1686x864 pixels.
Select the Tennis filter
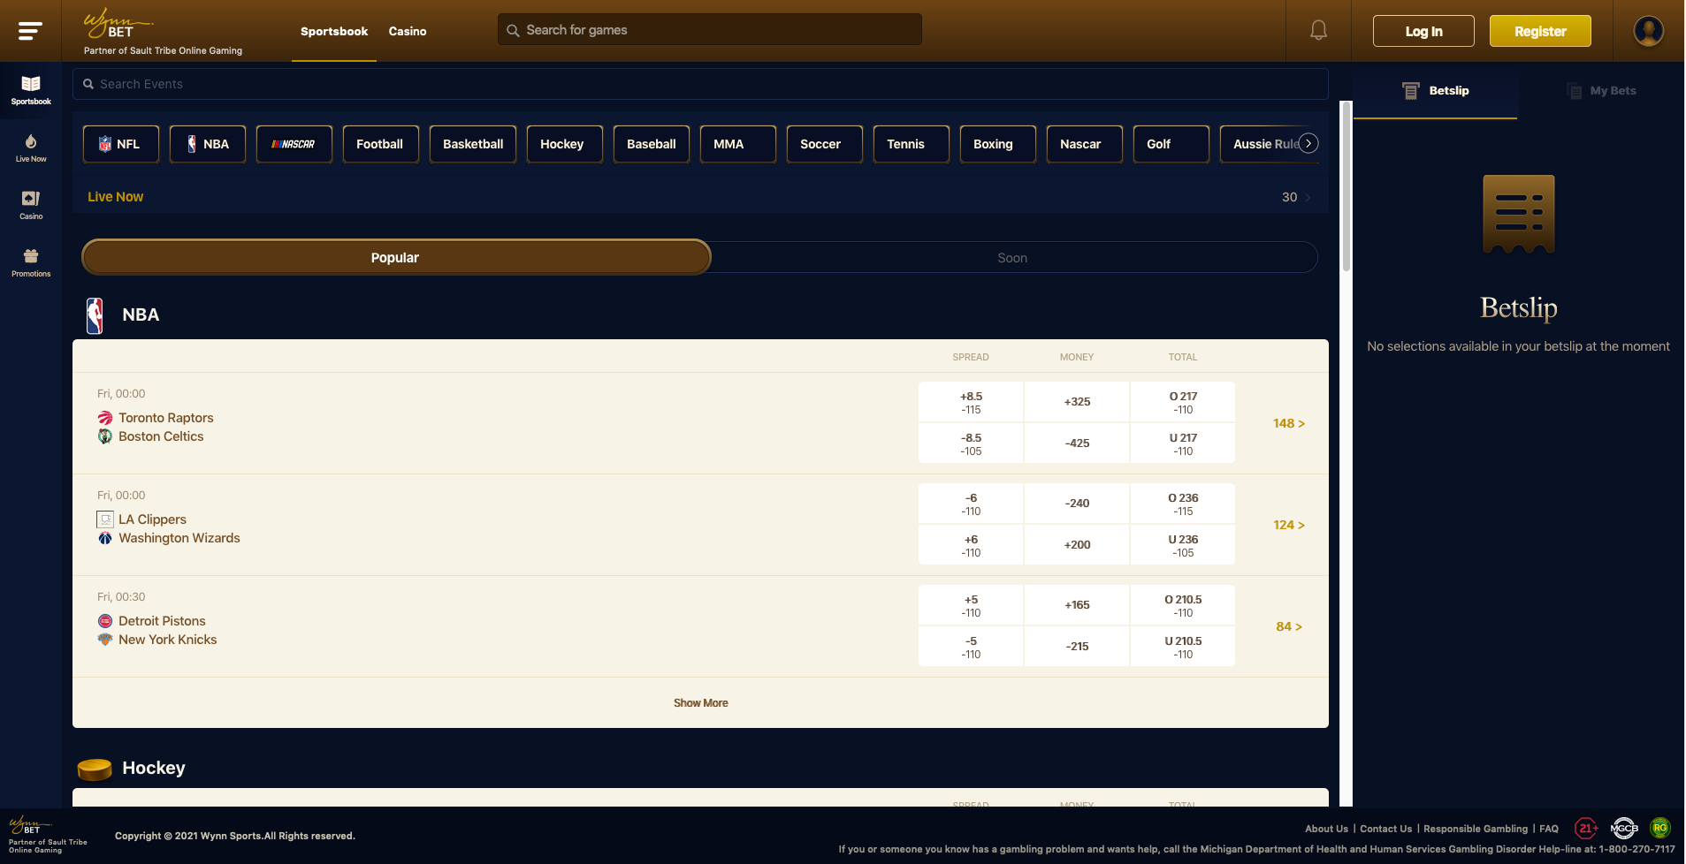tap(912, 144)
